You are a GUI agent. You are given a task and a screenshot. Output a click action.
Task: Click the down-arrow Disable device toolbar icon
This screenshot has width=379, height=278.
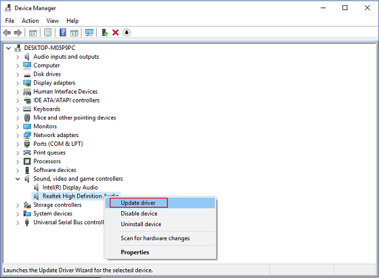[126, 32]
